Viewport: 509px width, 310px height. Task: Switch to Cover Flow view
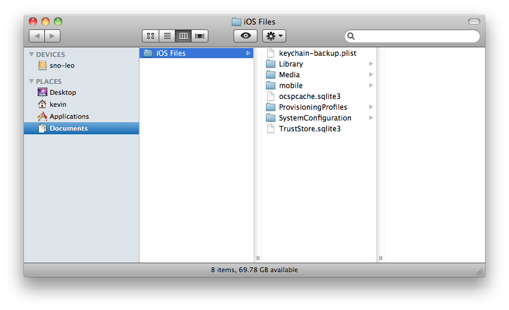199,36
